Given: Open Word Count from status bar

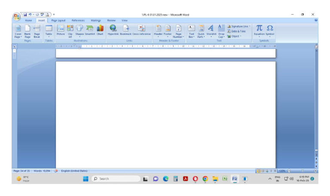Looking at the screenshot, I should click(42, 171).
